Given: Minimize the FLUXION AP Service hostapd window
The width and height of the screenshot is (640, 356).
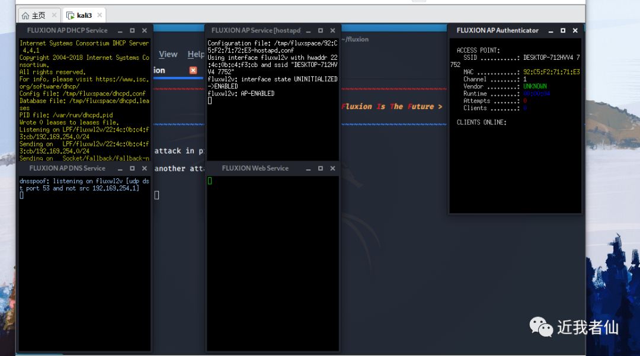Looking at the screenshot, I should [308, 31].
